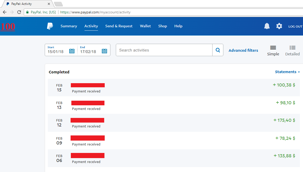Click the PayPal logo icon

click(x=50, y=26)
